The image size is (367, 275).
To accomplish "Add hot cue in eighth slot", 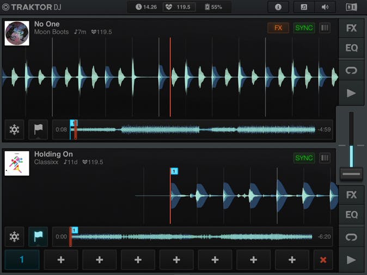I will [x=292, y=260].
